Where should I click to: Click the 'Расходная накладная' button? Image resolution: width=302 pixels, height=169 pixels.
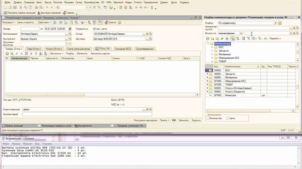pos(145,120)
